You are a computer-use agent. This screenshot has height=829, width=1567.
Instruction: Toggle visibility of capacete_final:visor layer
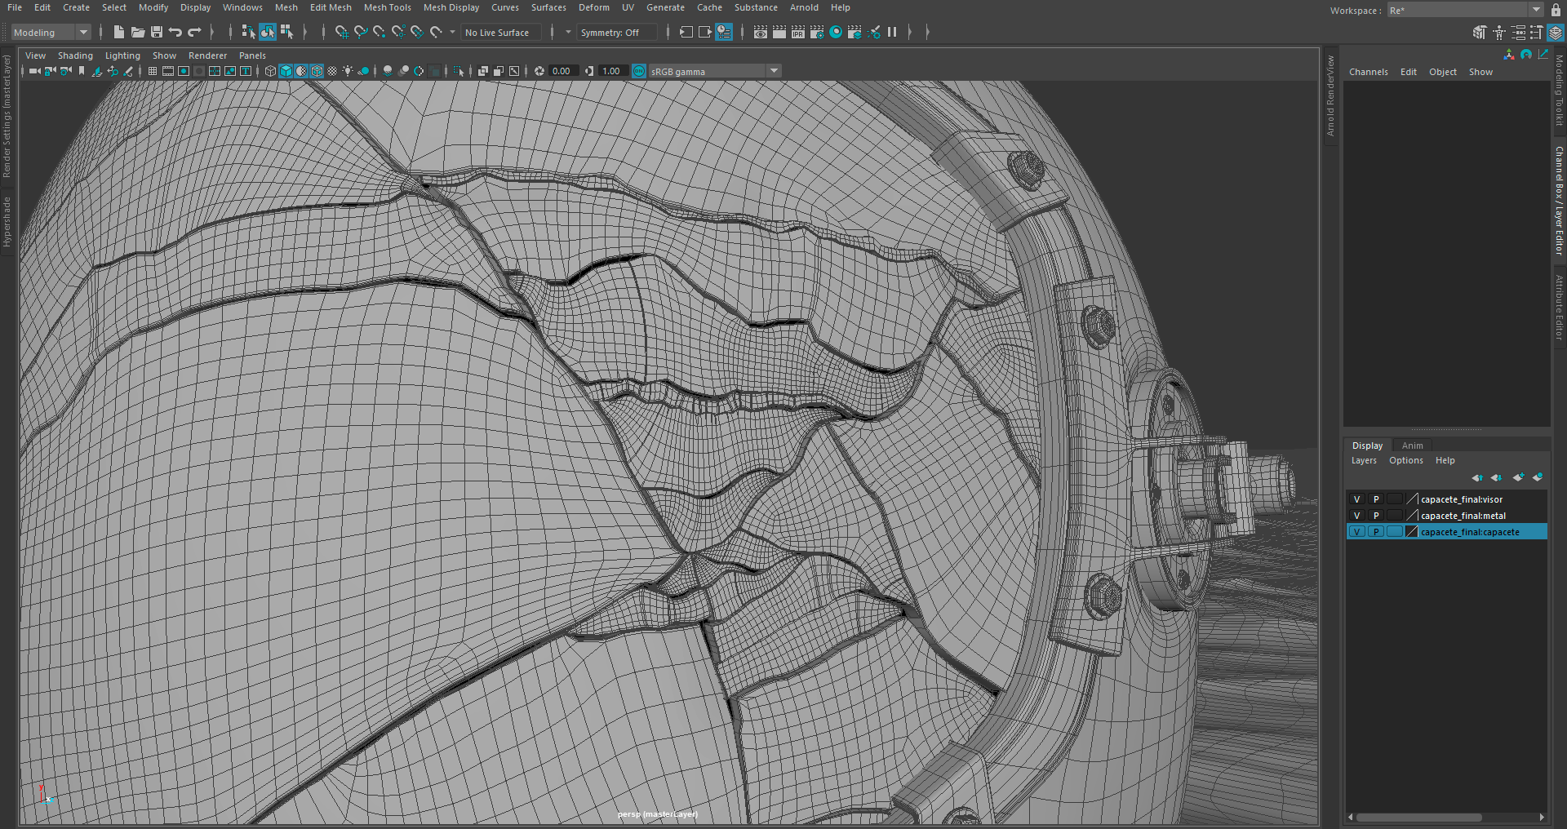point(1356,499)
